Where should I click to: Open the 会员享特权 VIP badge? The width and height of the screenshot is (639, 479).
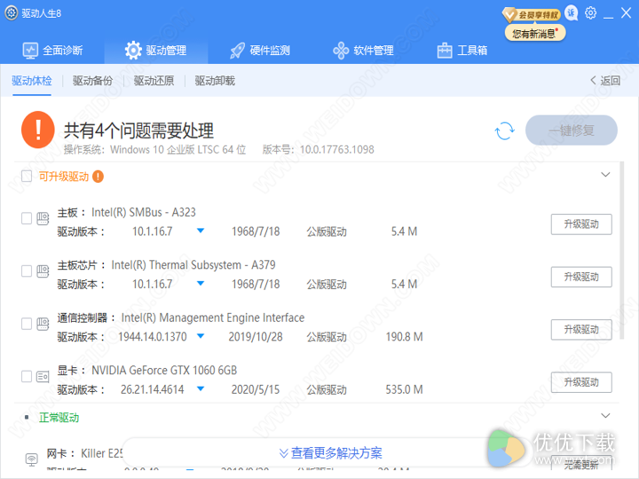[x=532, y=15]
